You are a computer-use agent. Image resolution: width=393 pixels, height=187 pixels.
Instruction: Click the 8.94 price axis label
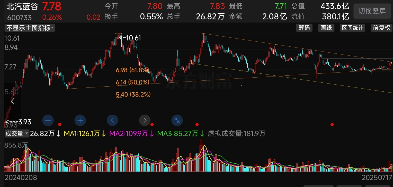11,47
